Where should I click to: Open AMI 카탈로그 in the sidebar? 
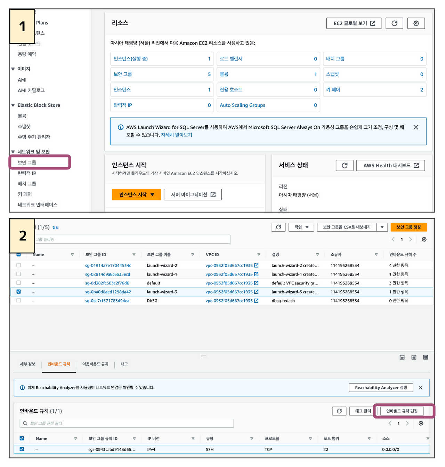[31, 90]
